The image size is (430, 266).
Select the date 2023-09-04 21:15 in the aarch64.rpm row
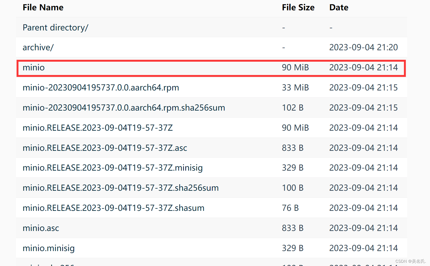point(363,87)
